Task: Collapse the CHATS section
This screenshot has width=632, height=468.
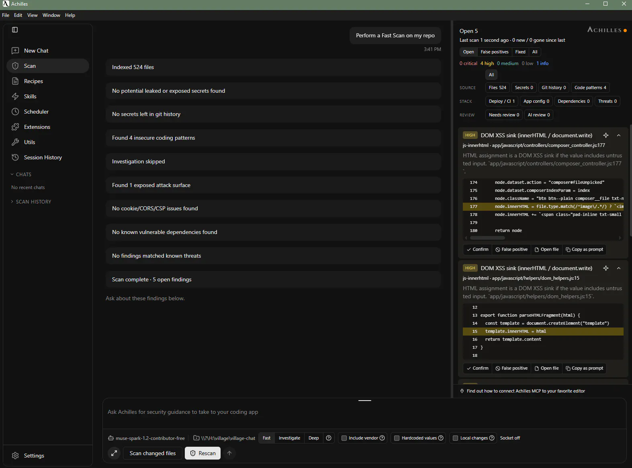Action: [21, 175]
